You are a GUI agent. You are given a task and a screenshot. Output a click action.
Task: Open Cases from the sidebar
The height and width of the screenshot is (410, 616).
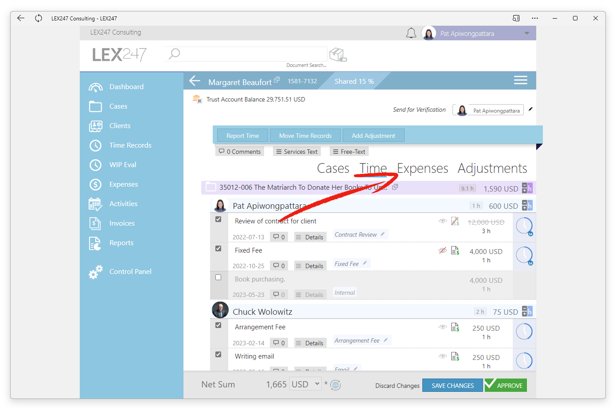coord(108,106)
